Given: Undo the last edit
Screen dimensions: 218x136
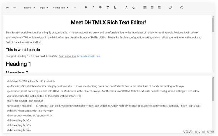Looking at the screenshot, I should [7, 8].
